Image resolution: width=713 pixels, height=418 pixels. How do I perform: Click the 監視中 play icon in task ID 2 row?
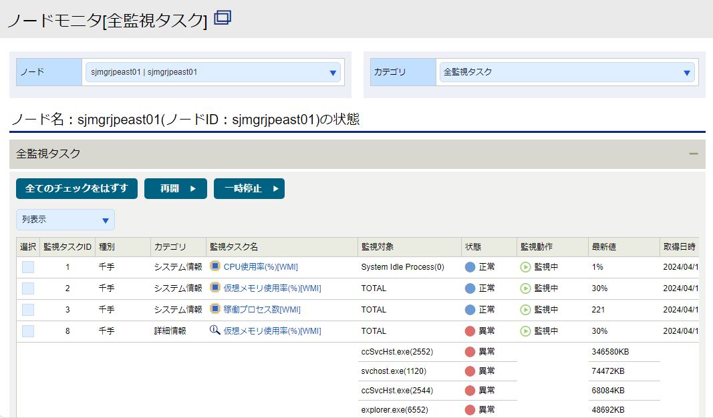coord(525,288)
